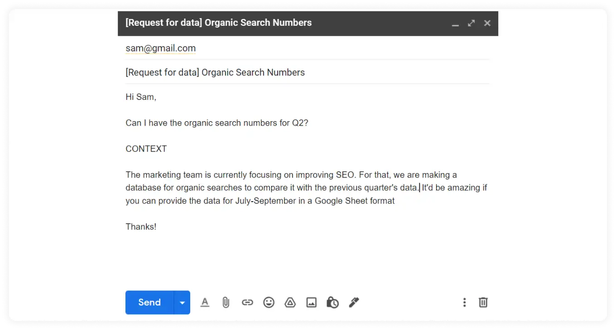Pop out the compose window to full screen
Viewport: 616px width, 330px height.
[x=471, y=23]
